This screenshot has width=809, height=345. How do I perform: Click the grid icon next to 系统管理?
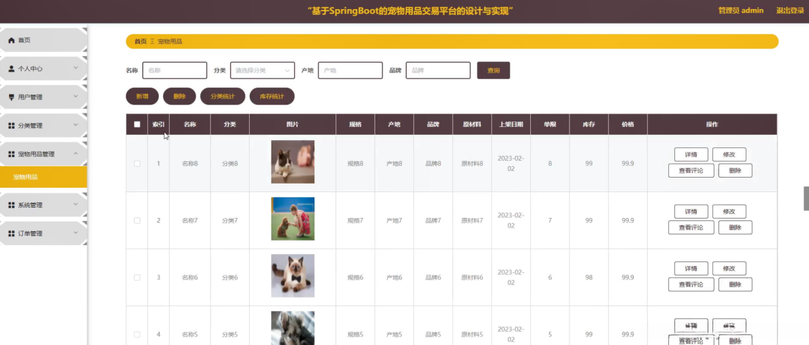point(11,205)
